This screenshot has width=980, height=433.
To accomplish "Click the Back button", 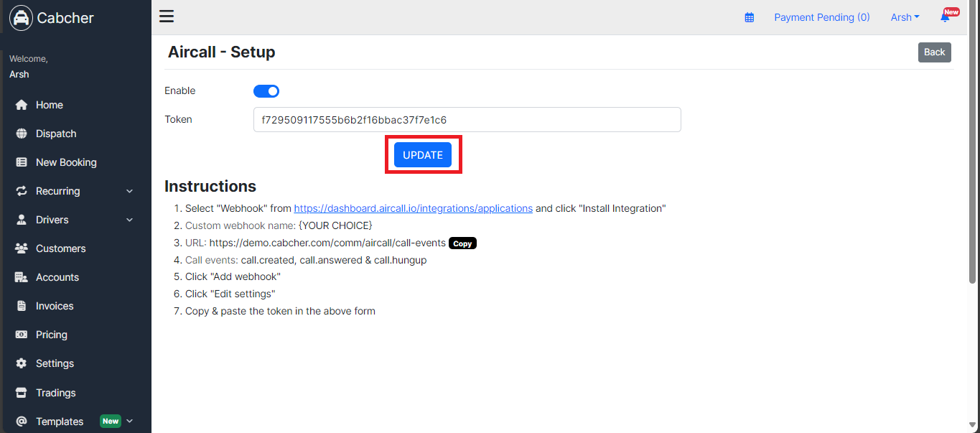I will tap(934, 52).
